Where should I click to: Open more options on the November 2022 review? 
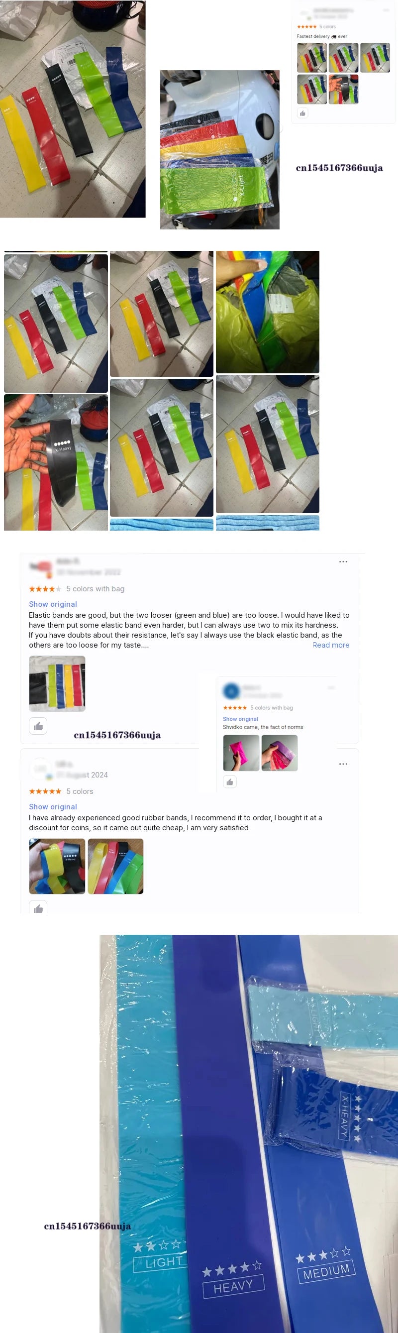pos(343,561)
